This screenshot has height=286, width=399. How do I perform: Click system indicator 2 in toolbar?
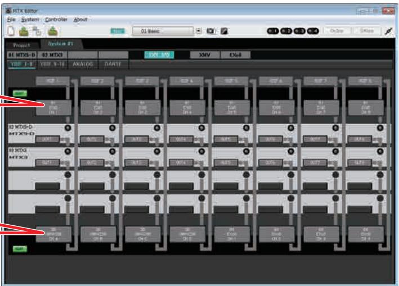pos(286,31)
